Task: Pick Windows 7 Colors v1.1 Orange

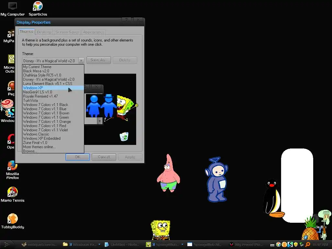Action: point(53,122)
